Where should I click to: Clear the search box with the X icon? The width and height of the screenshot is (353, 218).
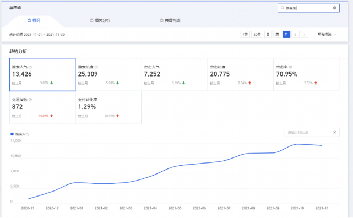coord(334,8)
